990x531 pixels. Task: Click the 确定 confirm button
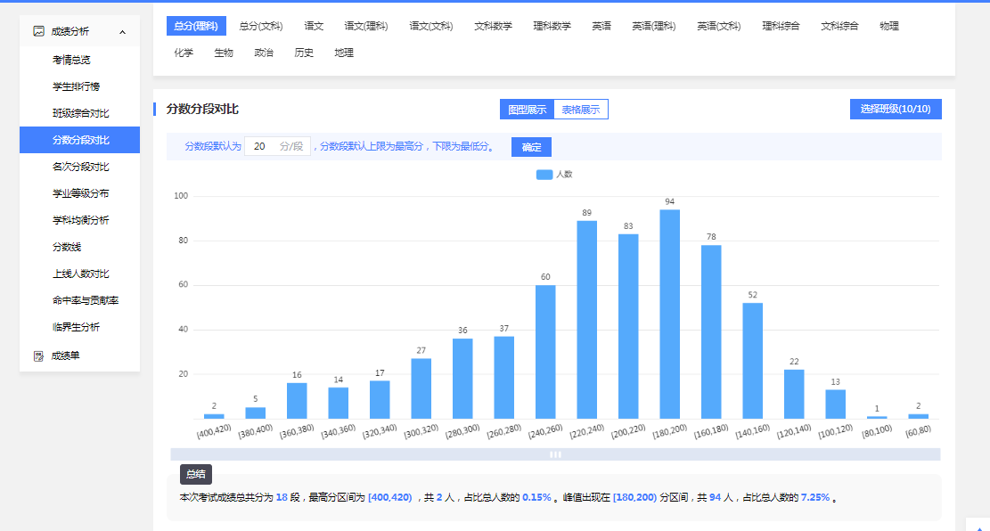[x=531, y=147]
